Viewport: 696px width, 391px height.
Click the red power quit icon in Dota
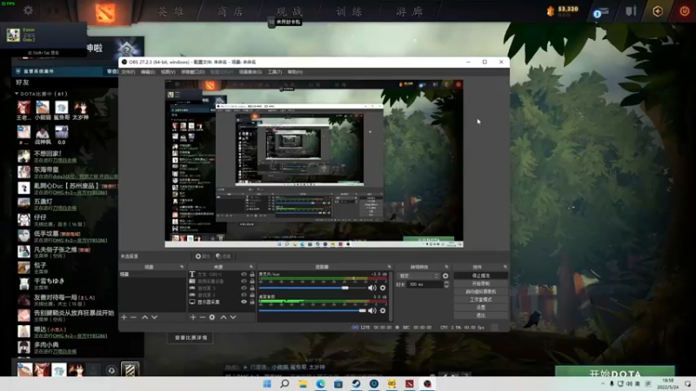pyautogui.click(x=685, y=11)
